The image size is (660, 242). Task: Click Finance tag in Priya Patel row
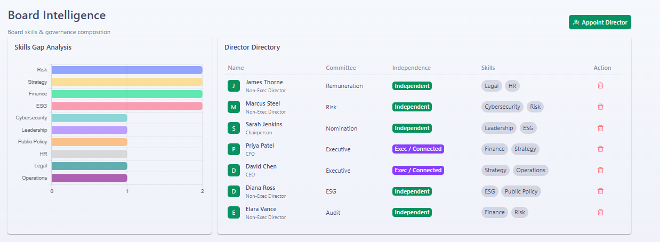pos(495,149)
